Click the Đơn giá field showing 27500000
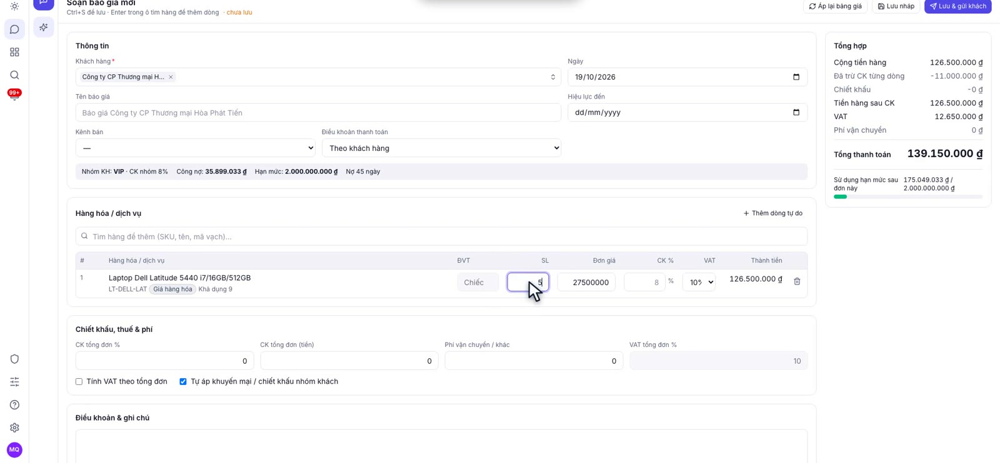Viewport: 1000px width, 463px height. [x=586, y=282]
